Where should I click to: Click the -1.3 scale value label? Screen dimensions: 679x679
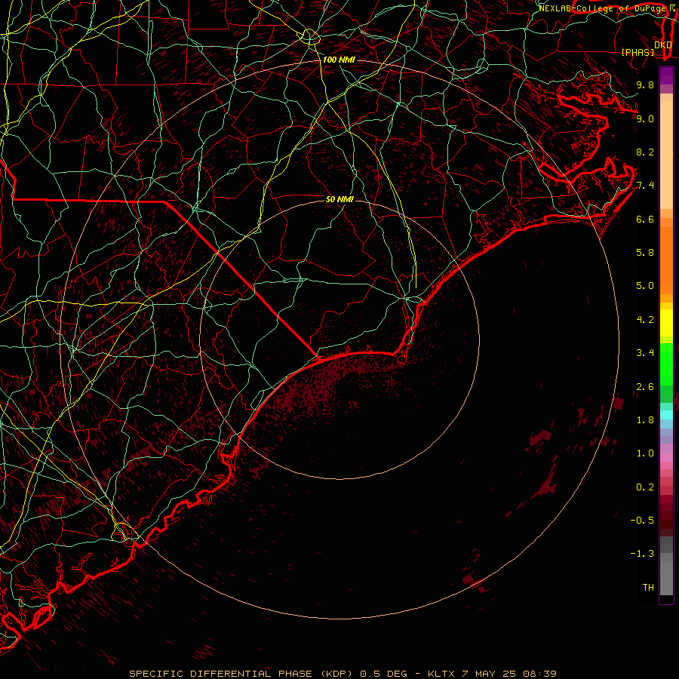click(x=642, y=554)
